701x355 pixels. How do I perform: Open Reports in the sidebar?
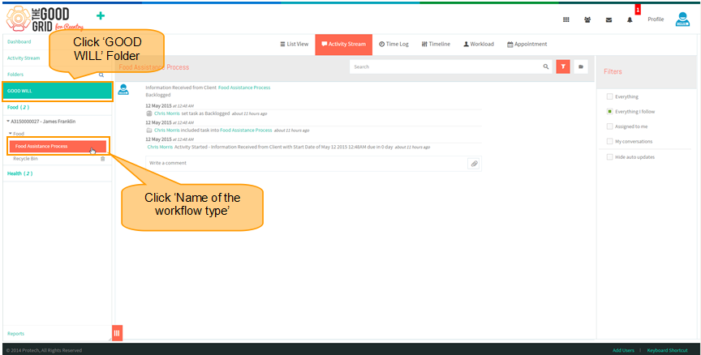[15, 334]
